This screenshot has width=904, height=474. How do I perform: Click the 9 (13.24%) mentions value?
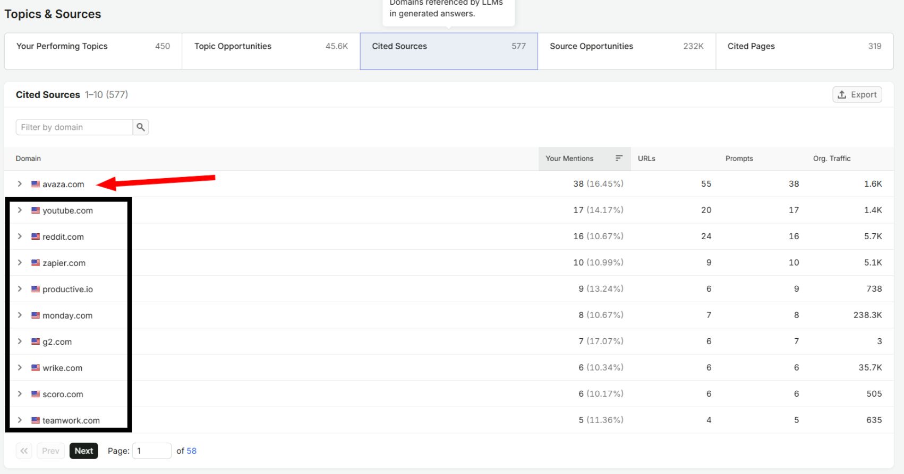pos(601,289)
